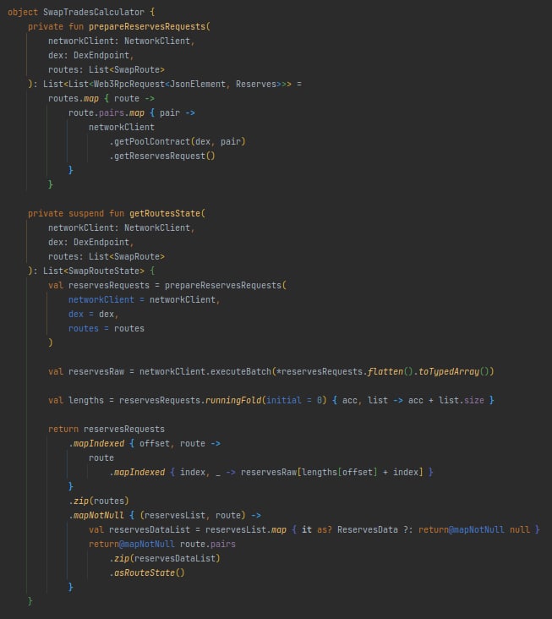The height and width of the screenshot is (619, 552).
Task: Click the '.asRouteState()' call
Action: click(x=147, y=572)
